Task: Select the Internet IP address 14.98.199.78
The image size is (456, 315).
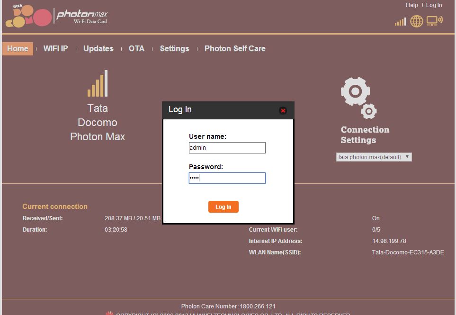Action: pyautogui.click(x=389, y=241)
